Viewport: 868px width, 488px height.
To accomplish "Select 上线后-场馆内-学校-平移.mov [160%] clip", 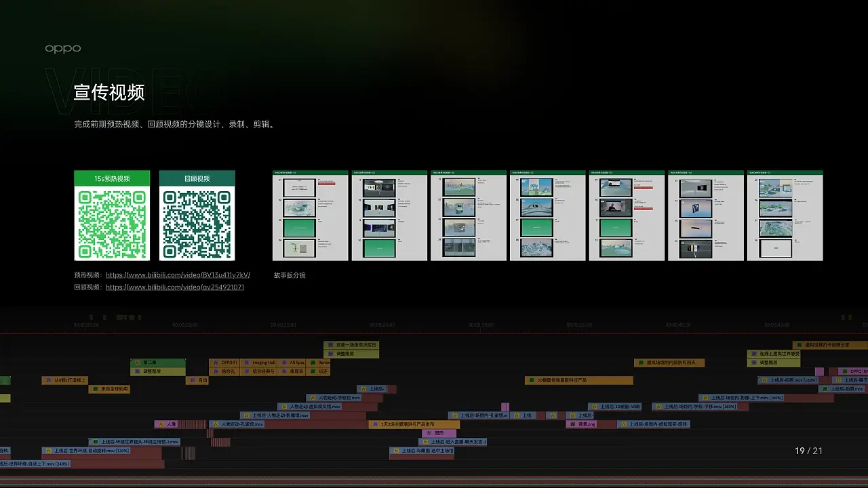I will [695, 407].
